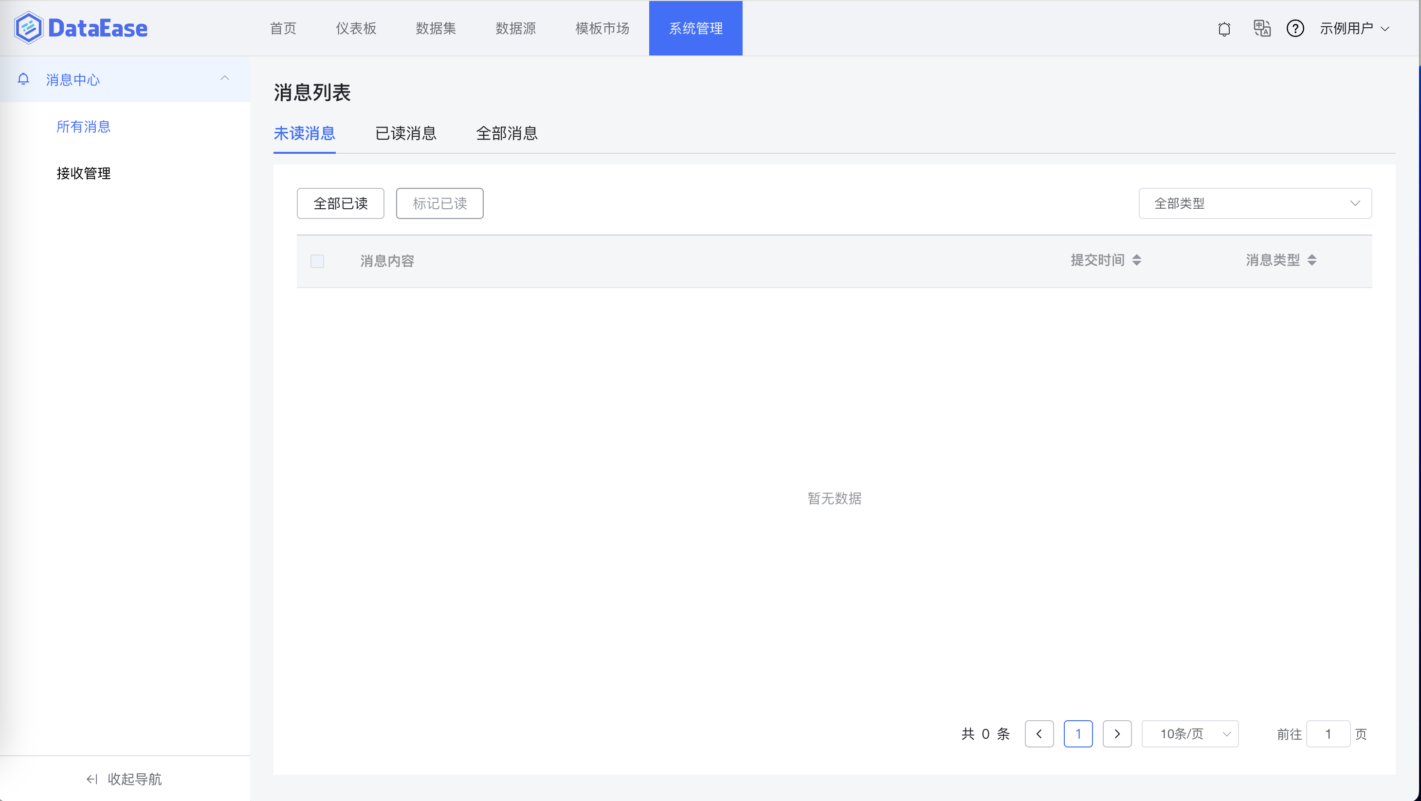Toggle the select-all checkbox in table header
This screenshot has width=1421, height=801.
pos(317,261)
